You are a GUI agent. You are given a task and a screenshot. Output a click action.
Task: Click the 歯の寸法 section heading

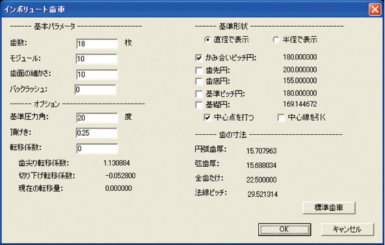tap(233, 135)
